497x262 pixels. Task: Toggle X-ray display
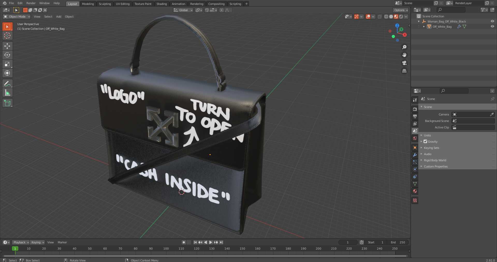click(379, 17)
